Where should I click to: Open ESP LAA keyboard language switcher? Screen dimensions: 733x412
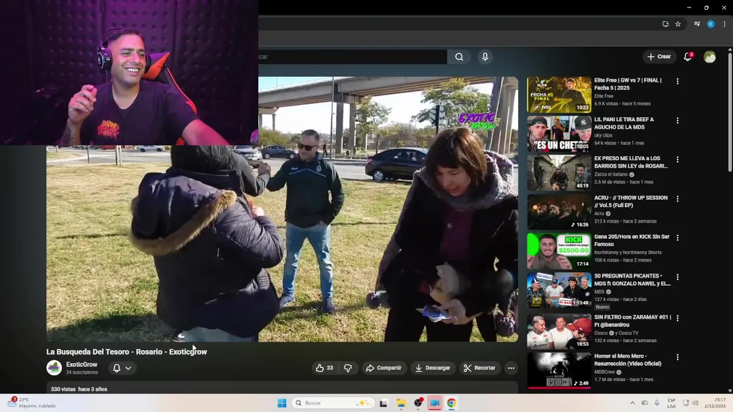tap(671, 403)
